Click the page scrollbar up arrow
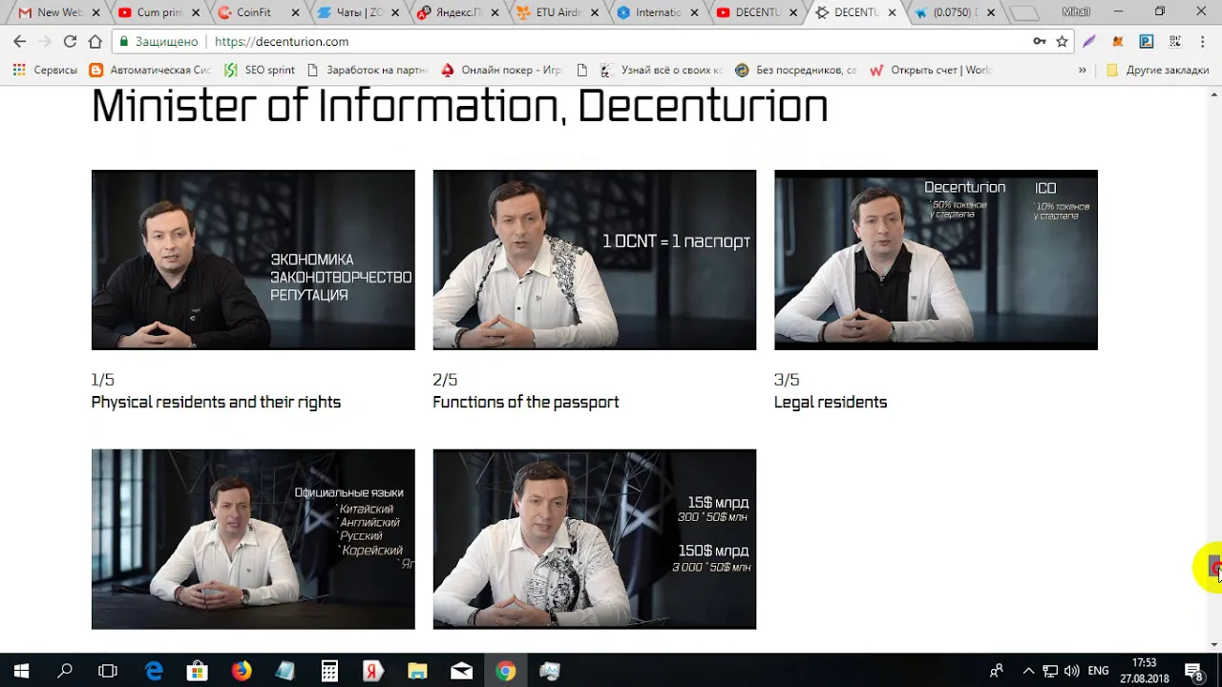Image resolution: width=1222 pixels, height=687 pixels. click(x=1215, y=94)
